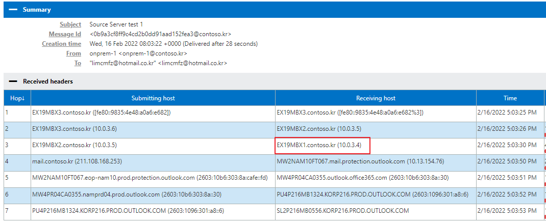Select submitting host PU4P216MB1324 in hop 7
Viewport: 546px width, 223px height.
pos(128,211)
